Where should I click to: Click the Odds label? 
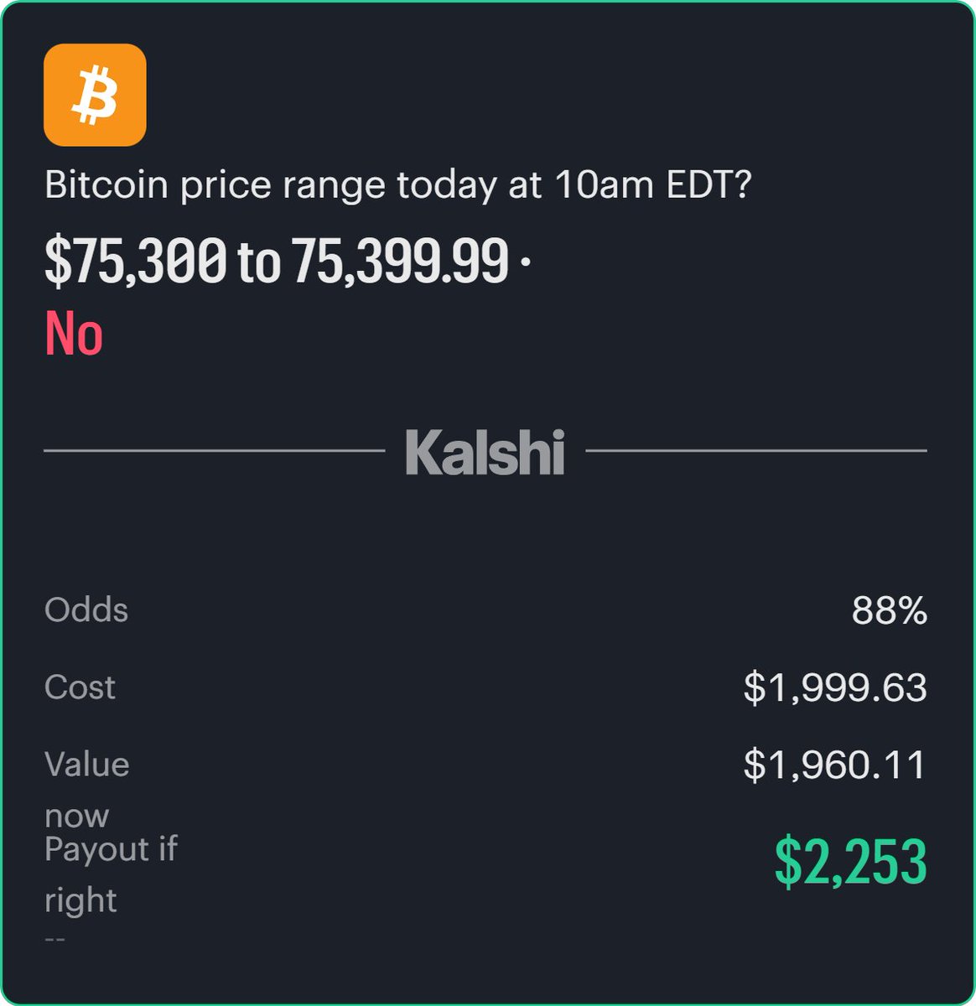86,610
